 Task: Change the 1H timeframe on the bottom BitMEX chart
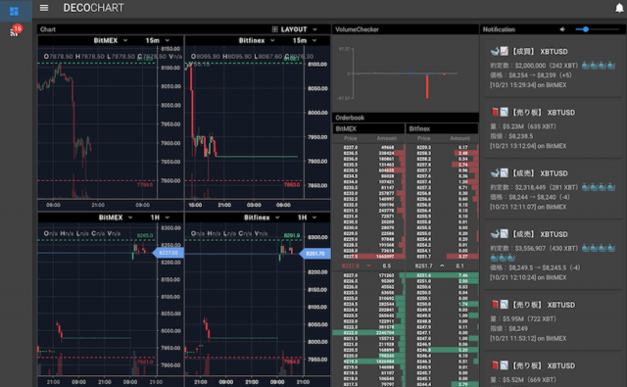coord(160,218)
